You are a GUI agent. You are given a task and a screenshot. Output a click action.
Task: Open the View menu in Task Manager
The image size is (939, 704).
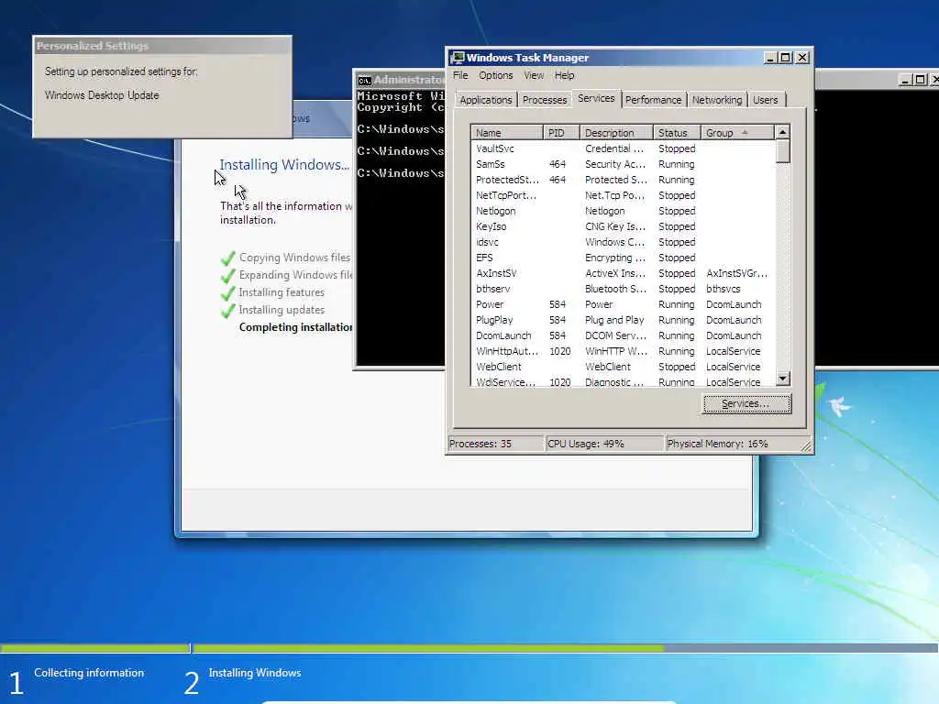pyautogui.click(x=534, y=75)
